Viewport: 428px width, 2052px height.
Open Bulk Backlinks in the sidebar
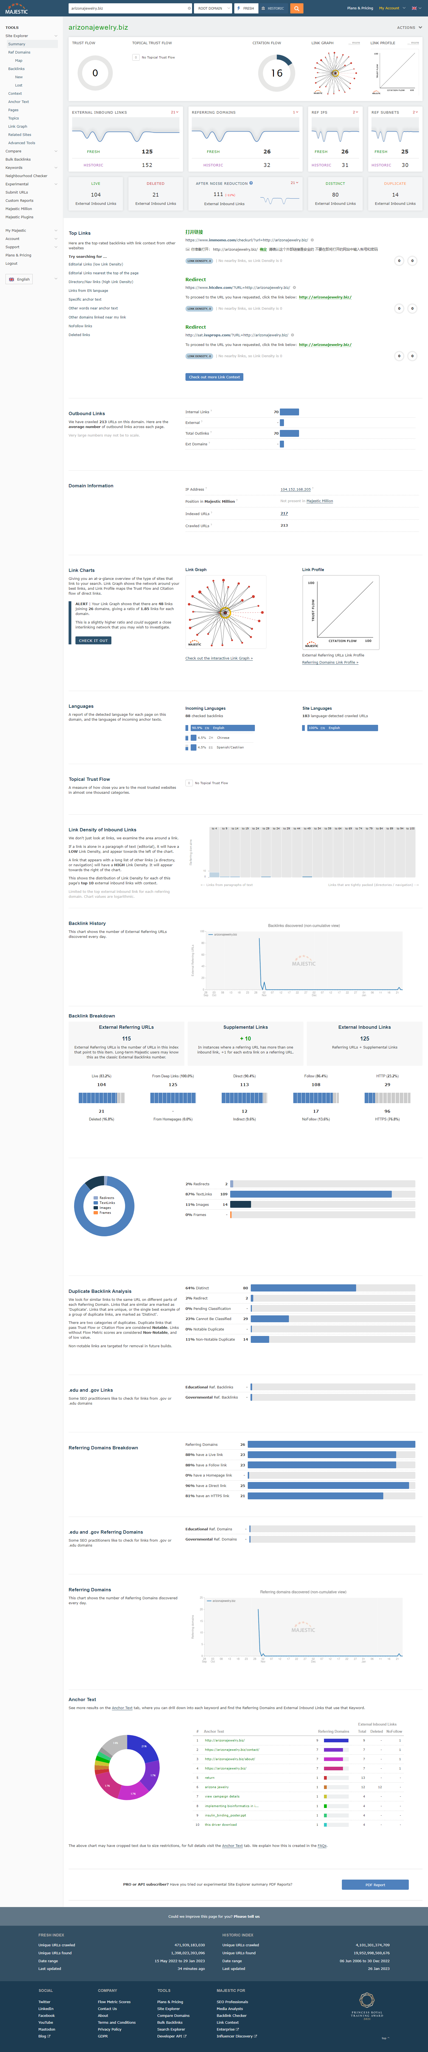[x=18, y=159]
